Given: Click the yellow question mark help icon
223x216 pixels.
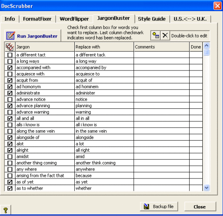Looking at the screenshot, I should click(5, 210).
